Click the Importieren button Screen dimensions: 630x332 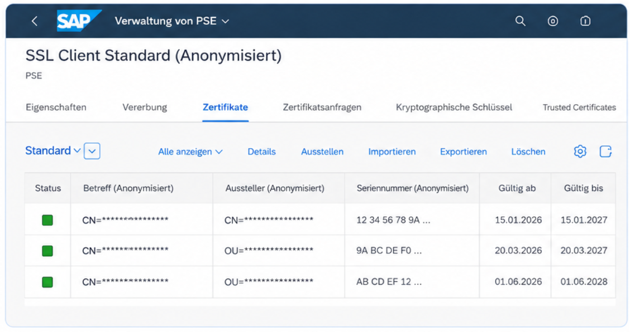point(392,152)
